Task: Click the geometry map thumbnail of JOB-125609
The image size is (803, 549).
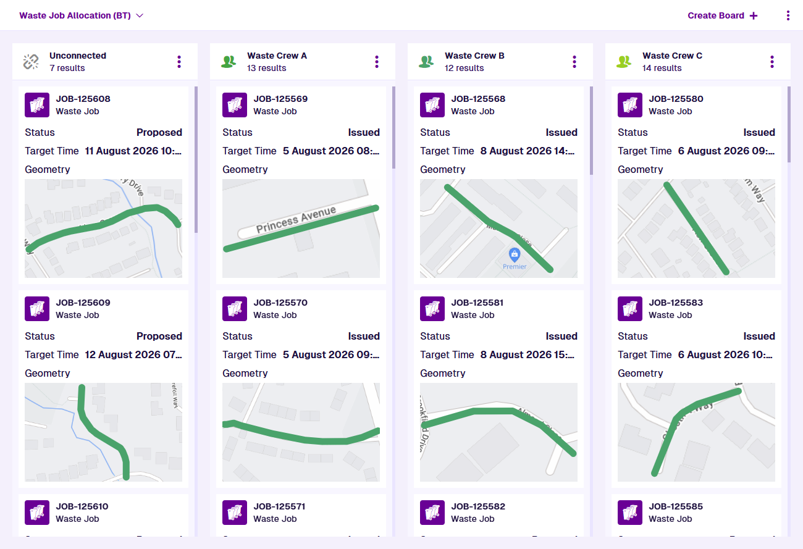Action: [x=103, y=432]
